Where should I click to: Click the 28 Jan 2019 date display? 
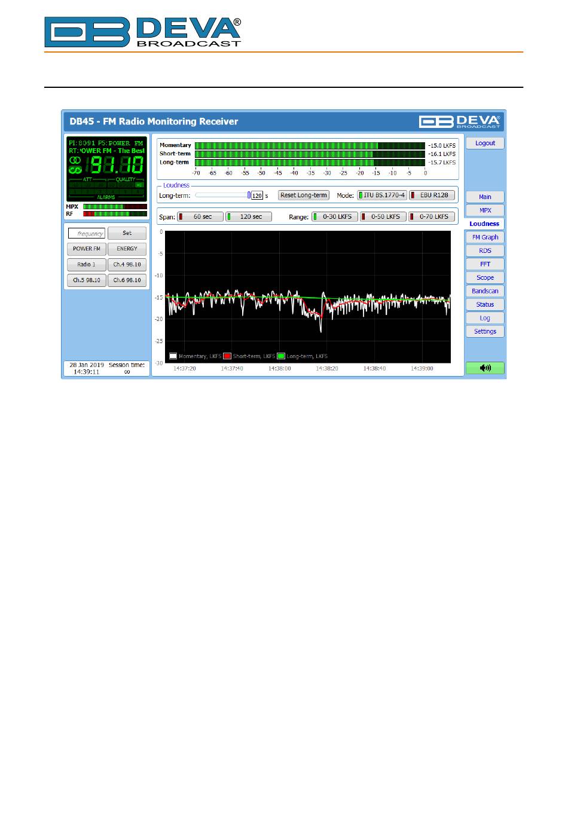(x=87, y=365)
